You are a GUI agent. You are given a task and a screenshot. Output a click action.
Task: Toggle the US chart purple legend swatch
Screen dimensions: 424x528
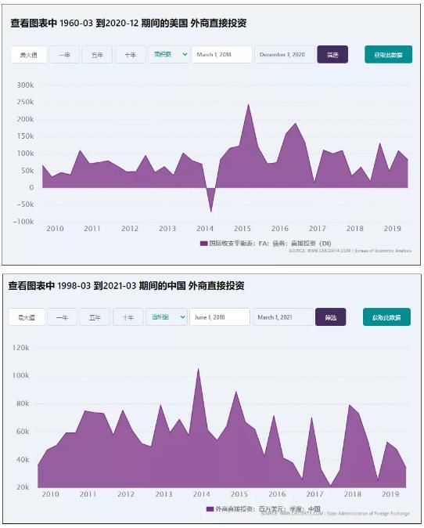(203, 243)
